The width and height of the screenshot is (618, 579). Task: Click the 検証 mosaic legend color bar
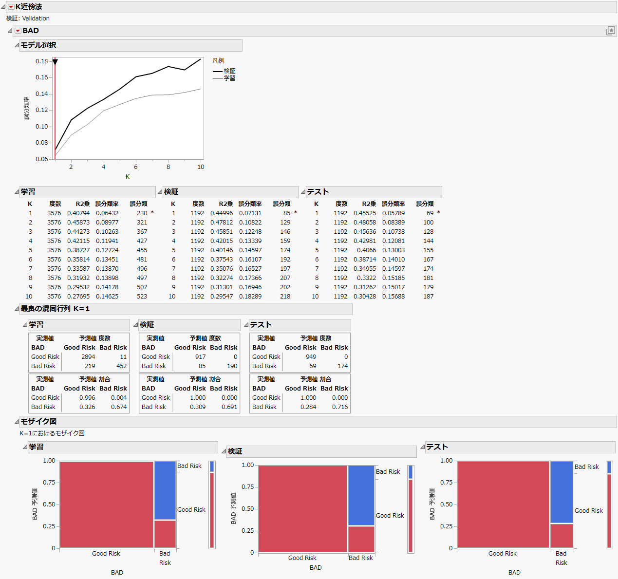(x=411, y=509)
